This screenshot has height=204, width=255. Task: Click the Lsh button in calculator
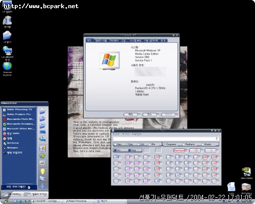[205, 169]
